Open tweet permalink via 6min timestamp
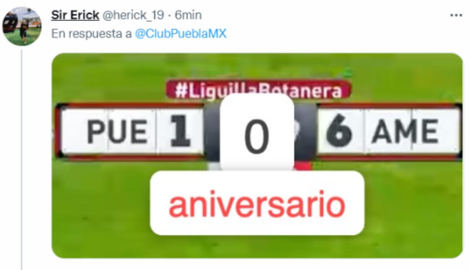Viewport: 470px width, 270px height. tap(188, 15)
